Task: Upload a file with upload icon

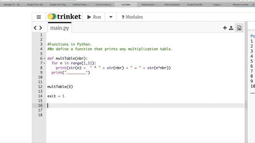Action: (x=231, y=28)
